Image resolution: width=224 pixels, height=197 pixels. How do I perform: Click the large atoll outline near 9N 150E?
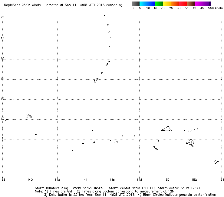166,129
